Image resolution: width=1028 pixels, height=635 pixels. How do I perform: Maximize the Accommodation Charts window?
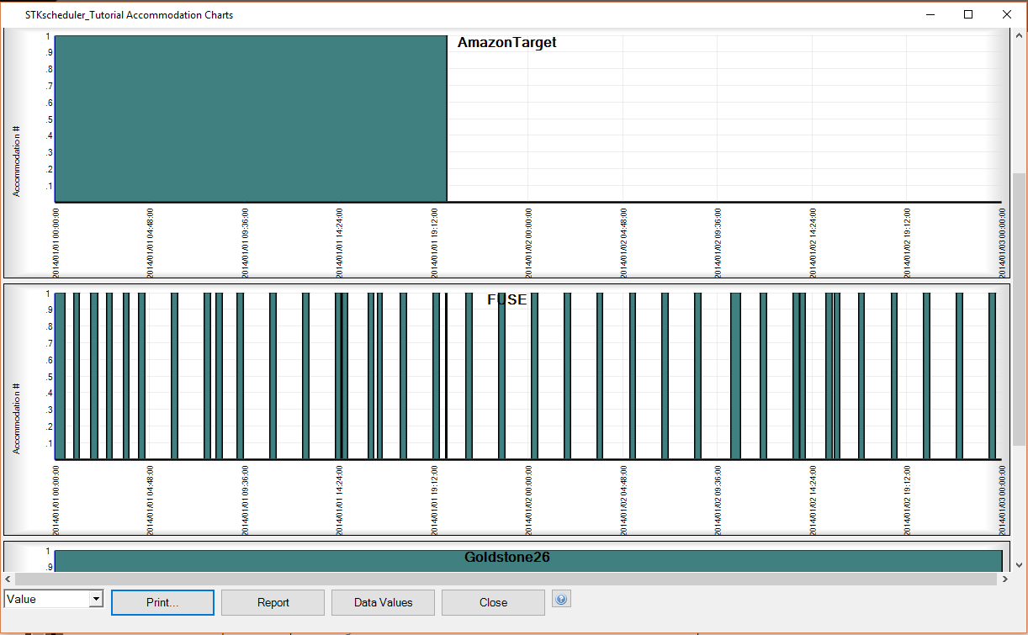(968, 14)
